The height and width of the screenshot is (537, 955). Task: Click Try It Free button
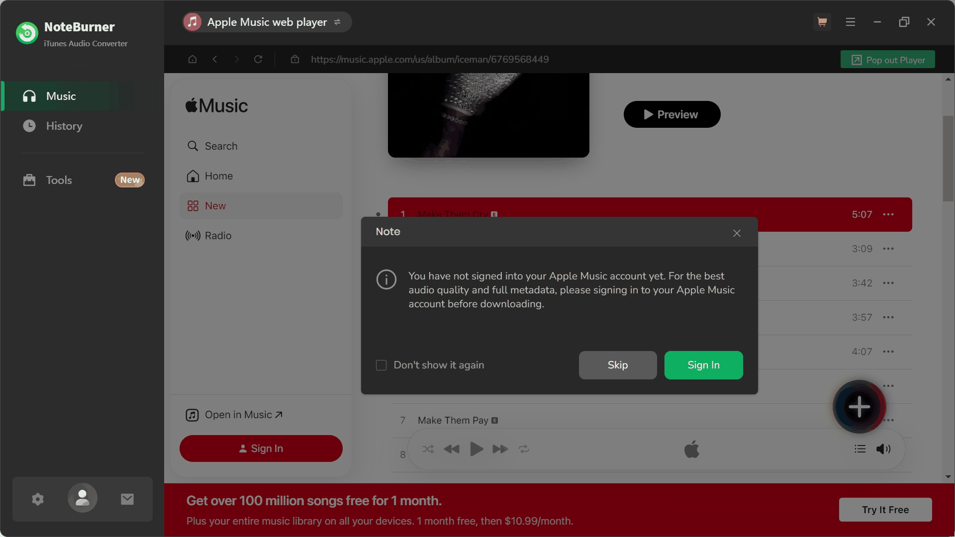point(885,510)
